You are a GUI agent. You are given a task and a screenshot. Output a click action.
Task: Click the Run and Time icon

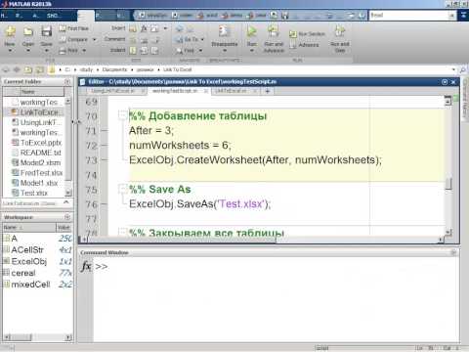340,31
